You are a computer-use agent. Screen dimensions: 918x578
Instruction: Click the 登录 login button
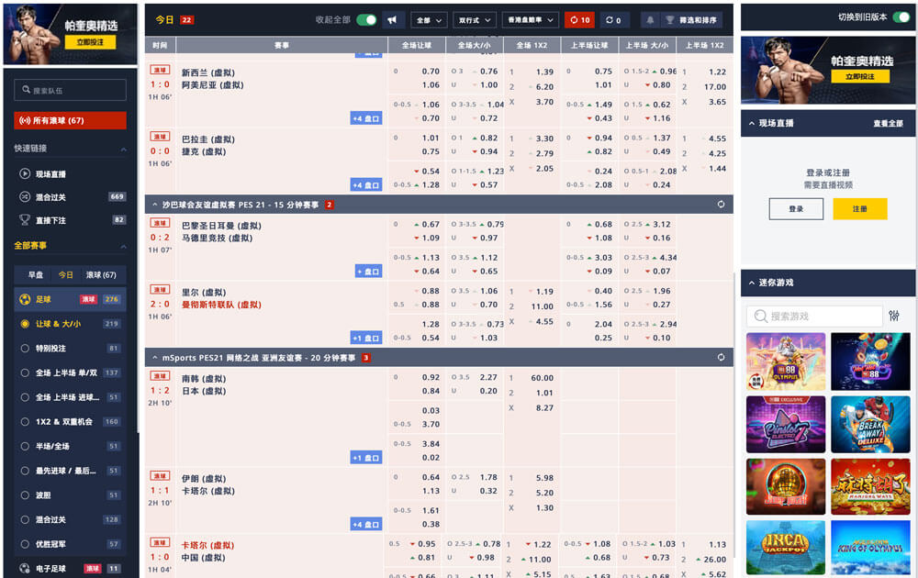[x=796, y=209]
